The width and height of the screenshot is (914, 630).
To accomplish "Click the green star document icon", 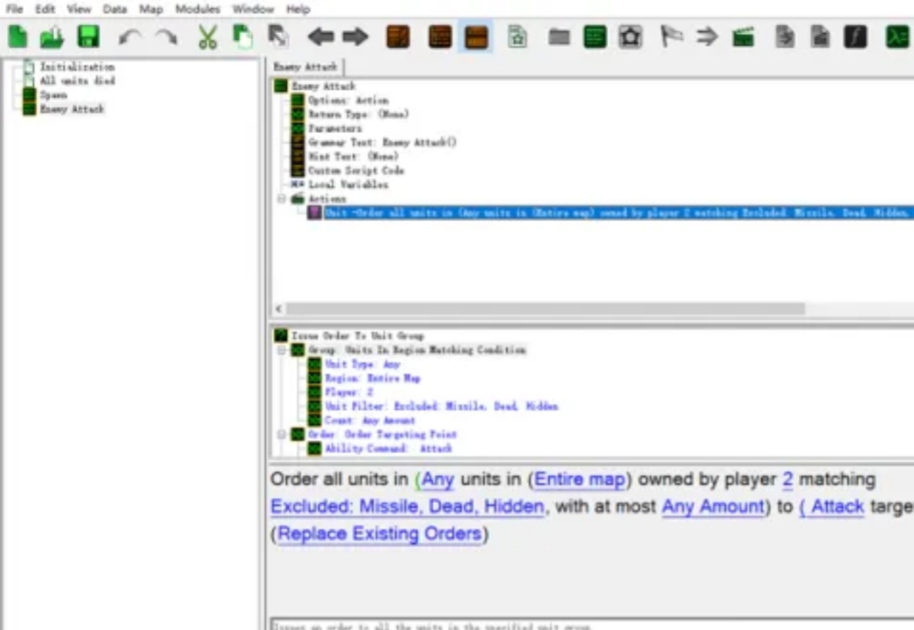I will pyautogui.click(x=517, y=36).
